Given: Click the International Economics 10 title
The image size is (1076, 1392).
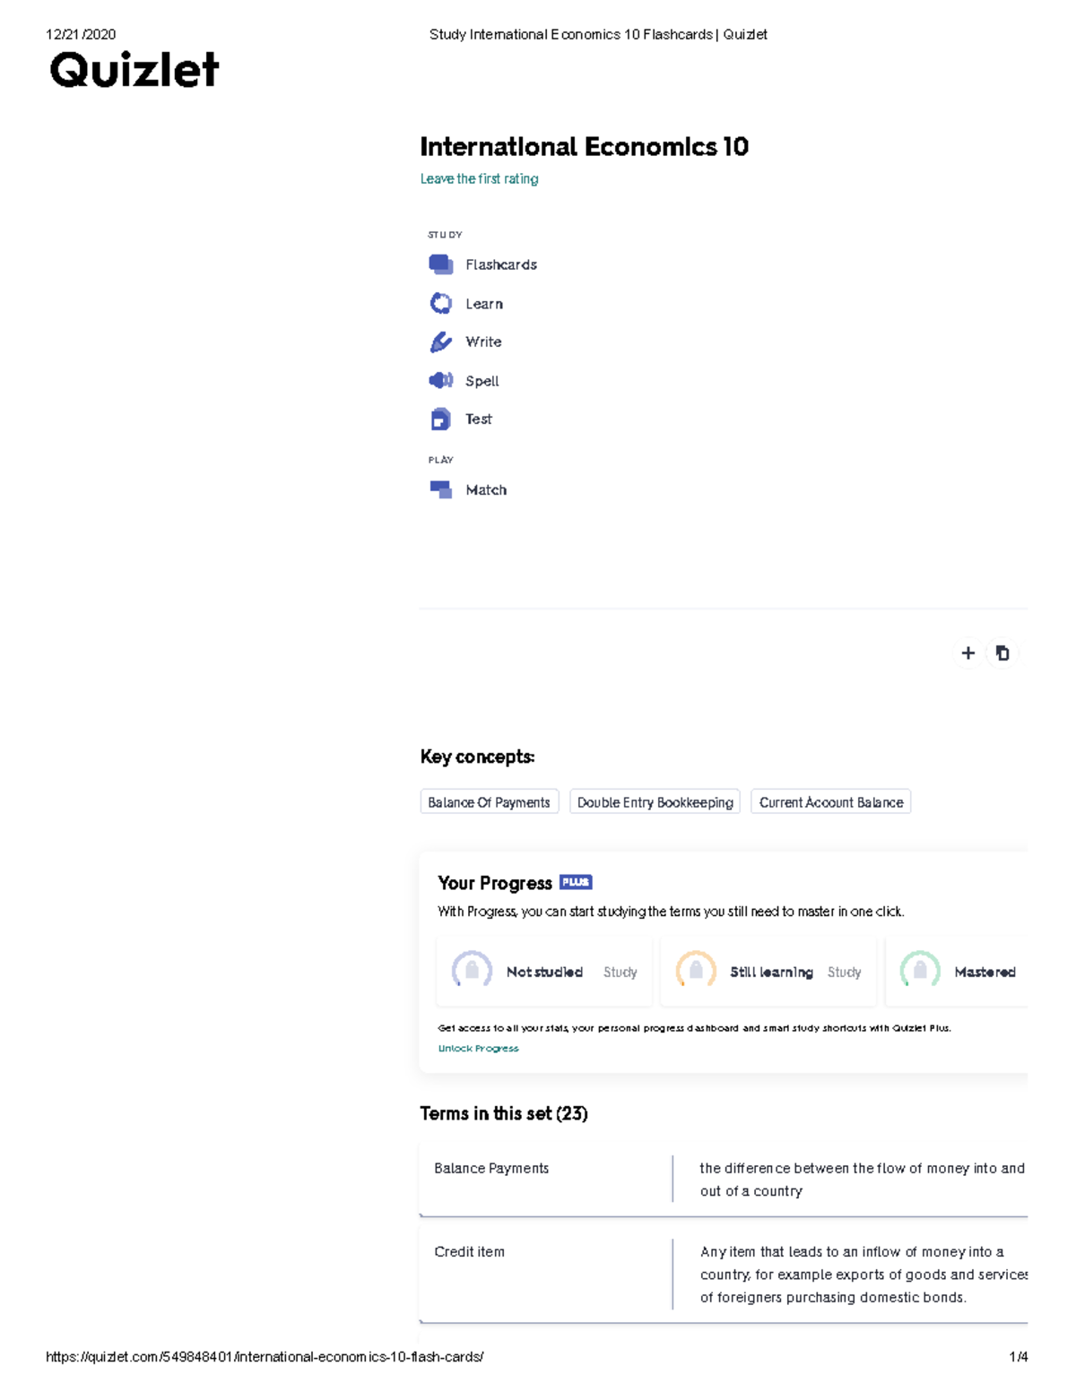Looking at the screenshot, I should coord(585,146).
